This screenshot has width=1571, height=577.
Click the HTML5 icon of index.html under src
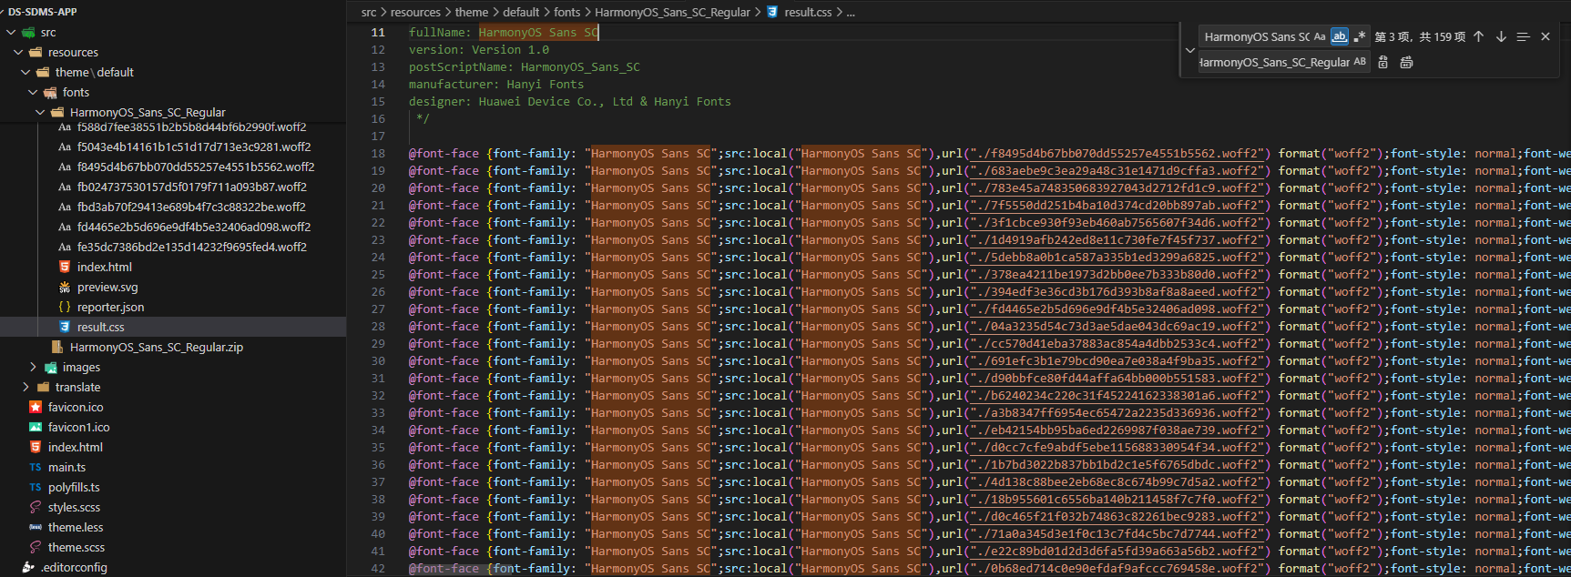[x=36, y=447]
